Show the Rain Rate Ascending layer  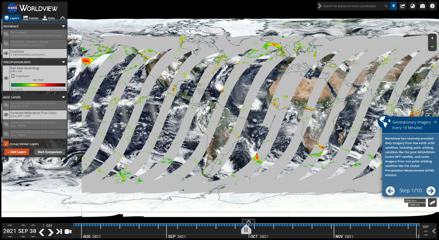[x=5, y=78]
